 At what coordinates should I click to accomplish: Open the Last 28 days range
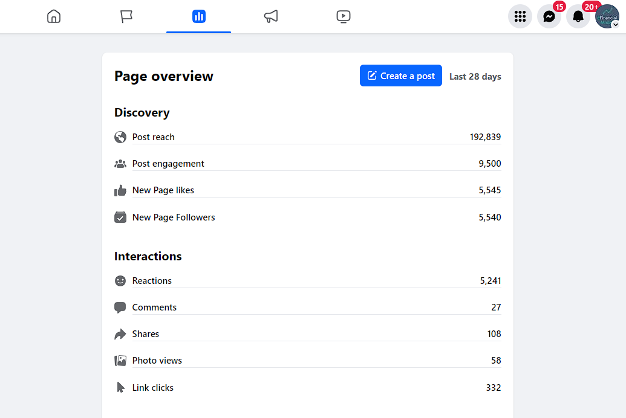[x=475, y=76]
